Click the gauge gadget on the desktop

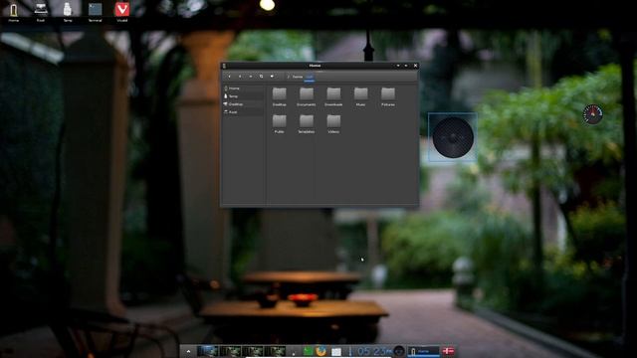pos(593,114)
